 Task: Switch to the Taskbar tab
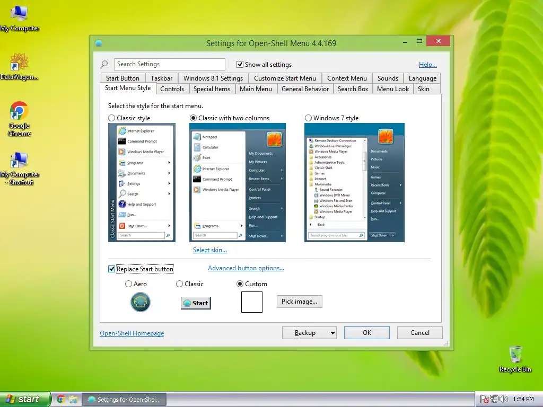(x=161, y=78)
